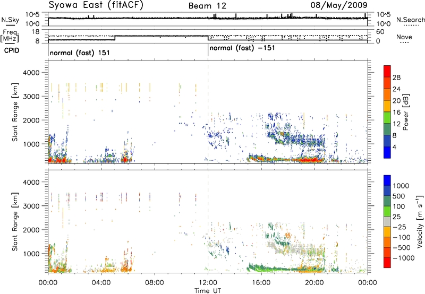Click the date '08/May/2009'

pyautogui.click(x=339, y=5)
